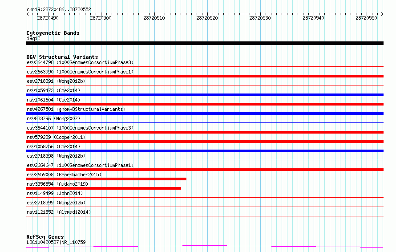Open variant nsv579239 (Cooper2011)
The image size is (396, 252).
(x=56, y=137)
